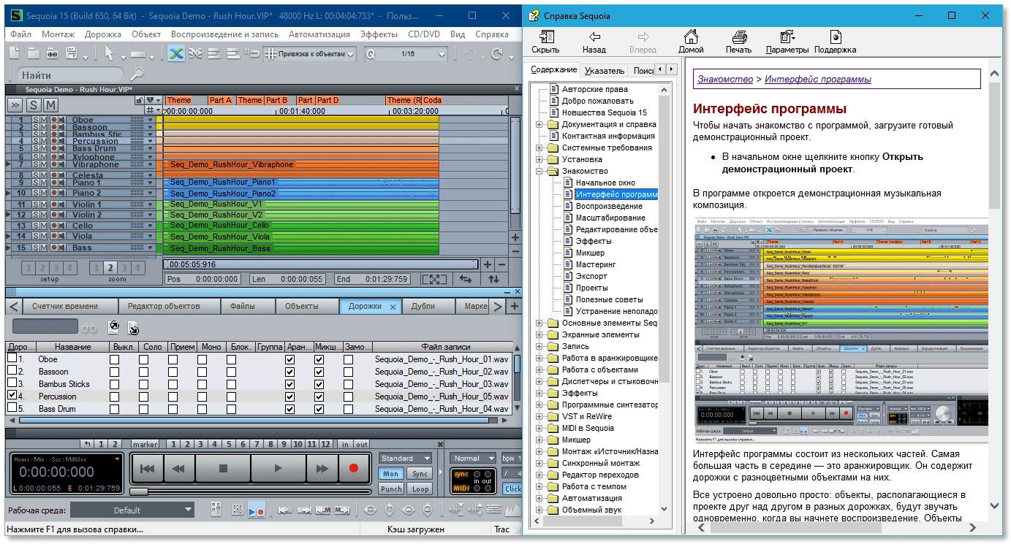Select the mouse pointer tool

109,53
